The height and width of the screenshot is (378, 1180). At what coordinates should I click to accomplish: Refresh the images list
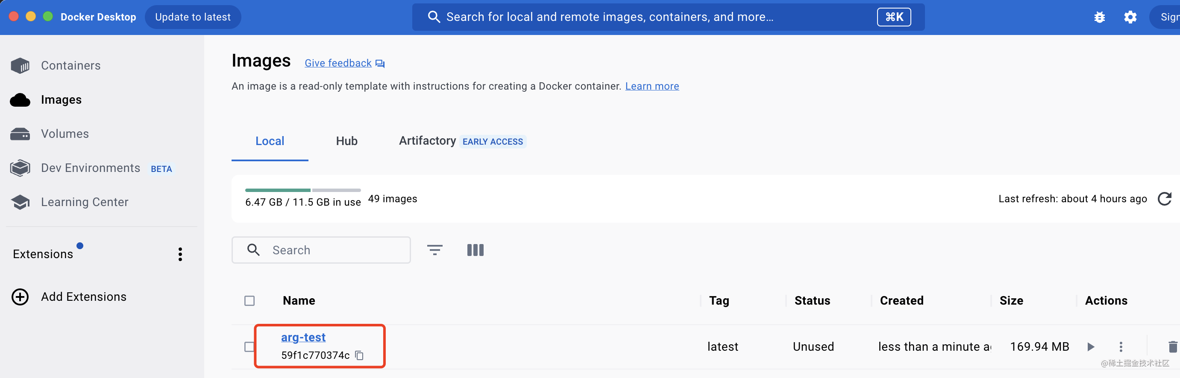click(x=1165, y=199)
